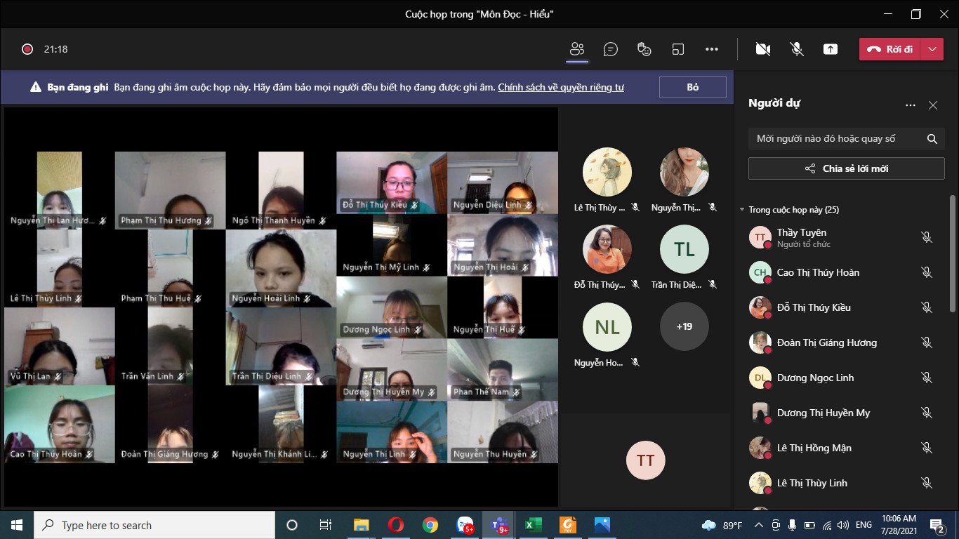Open Excel from the Windows taskbar
The height and width of the screenshot is (539, 959).
tap(533, 525)
